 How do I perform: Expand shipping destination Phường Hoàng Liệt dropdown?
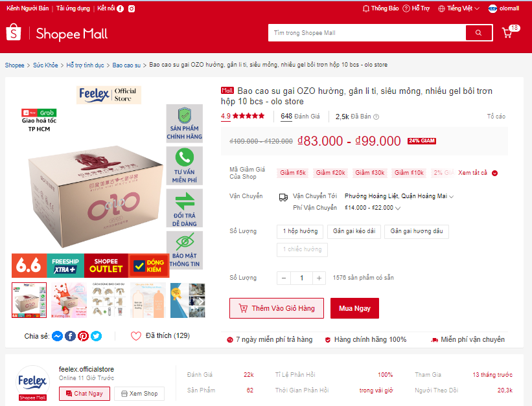[399, 196]
